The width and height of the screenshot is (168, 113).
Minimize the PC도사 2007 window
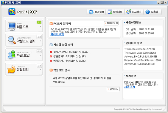[x=158, y=3]
